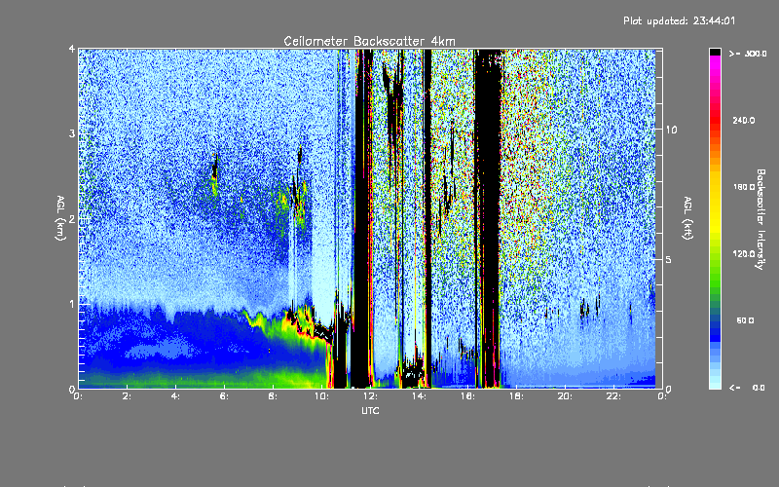Click the "20:" hour tick label
The height and width of the screenshot is (487, 779).
[565, 396]
